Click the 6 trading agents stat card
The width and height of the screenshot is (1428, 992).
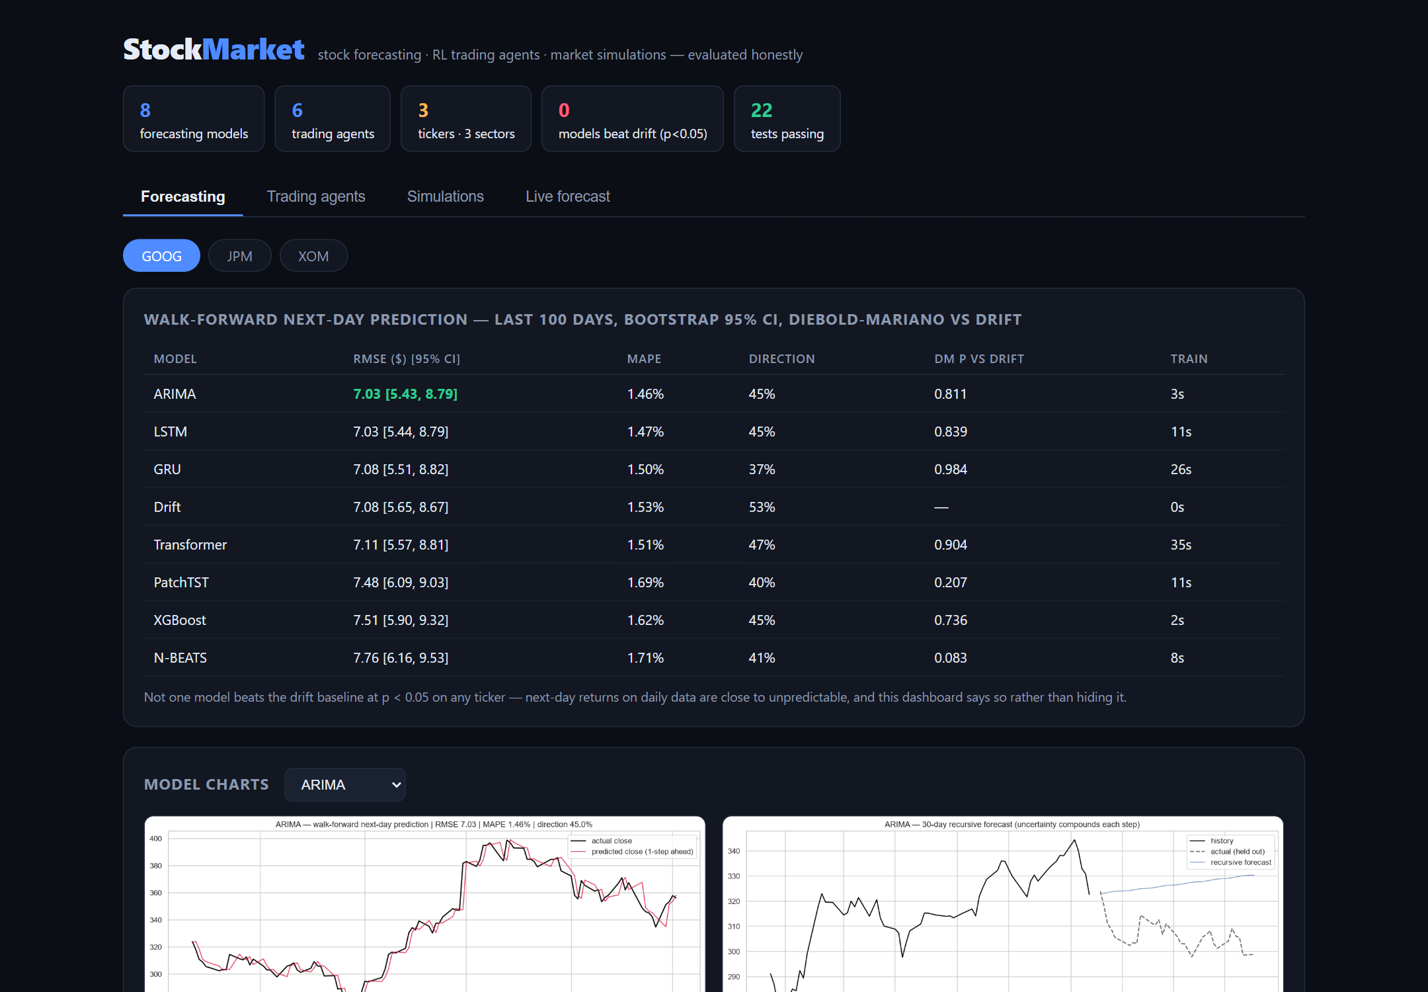coord(333,118)
